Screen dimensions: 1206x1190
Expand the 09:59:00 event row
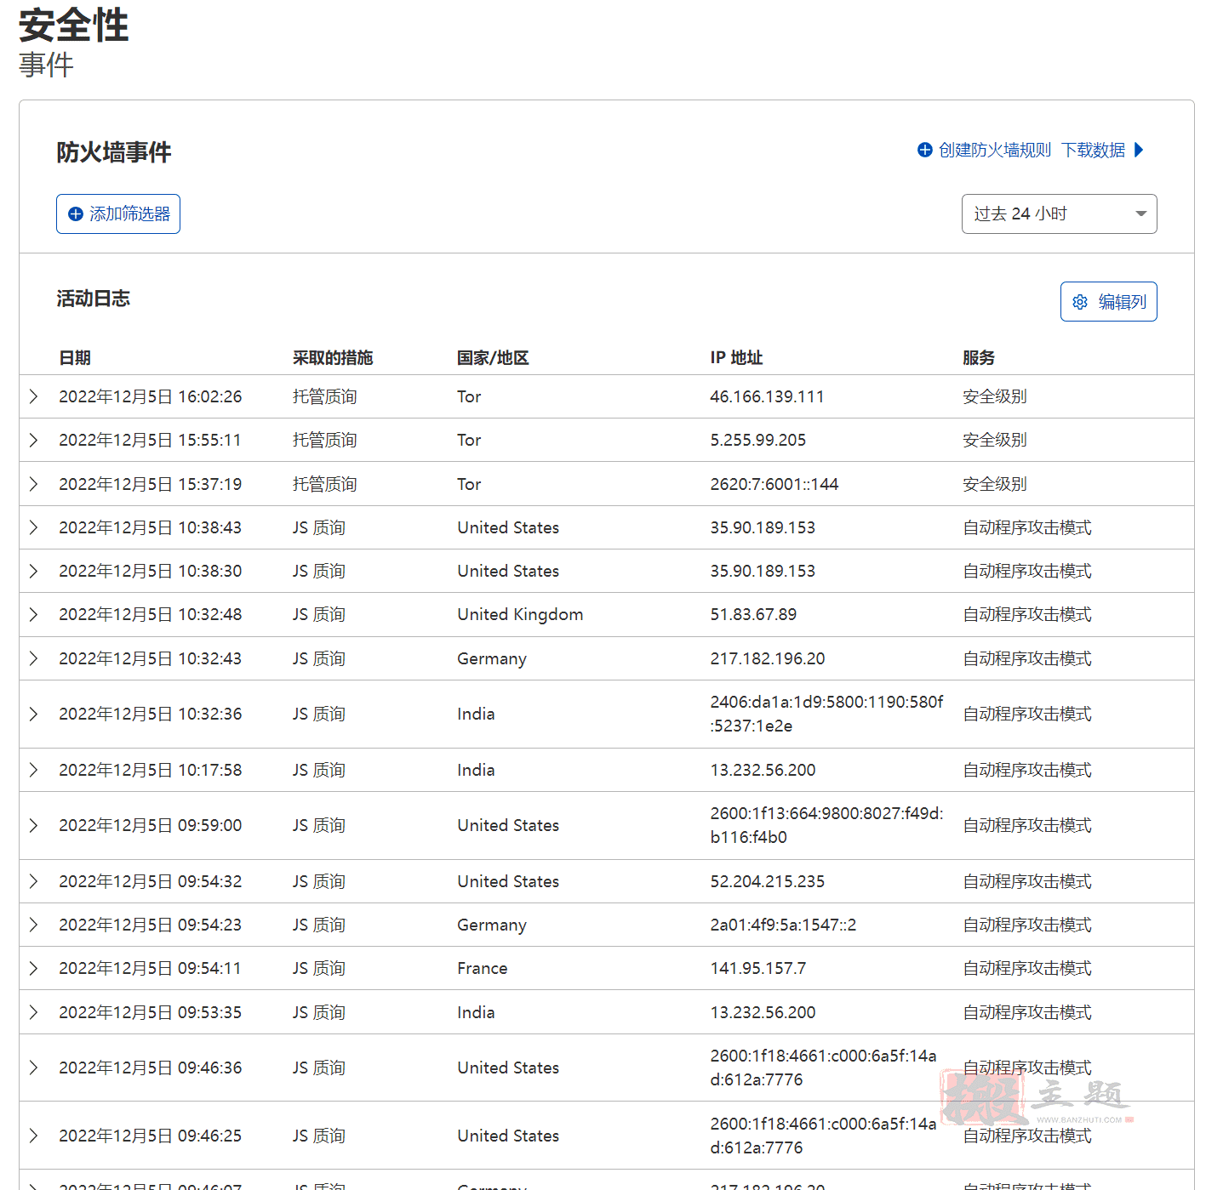[x=33, y=825]
